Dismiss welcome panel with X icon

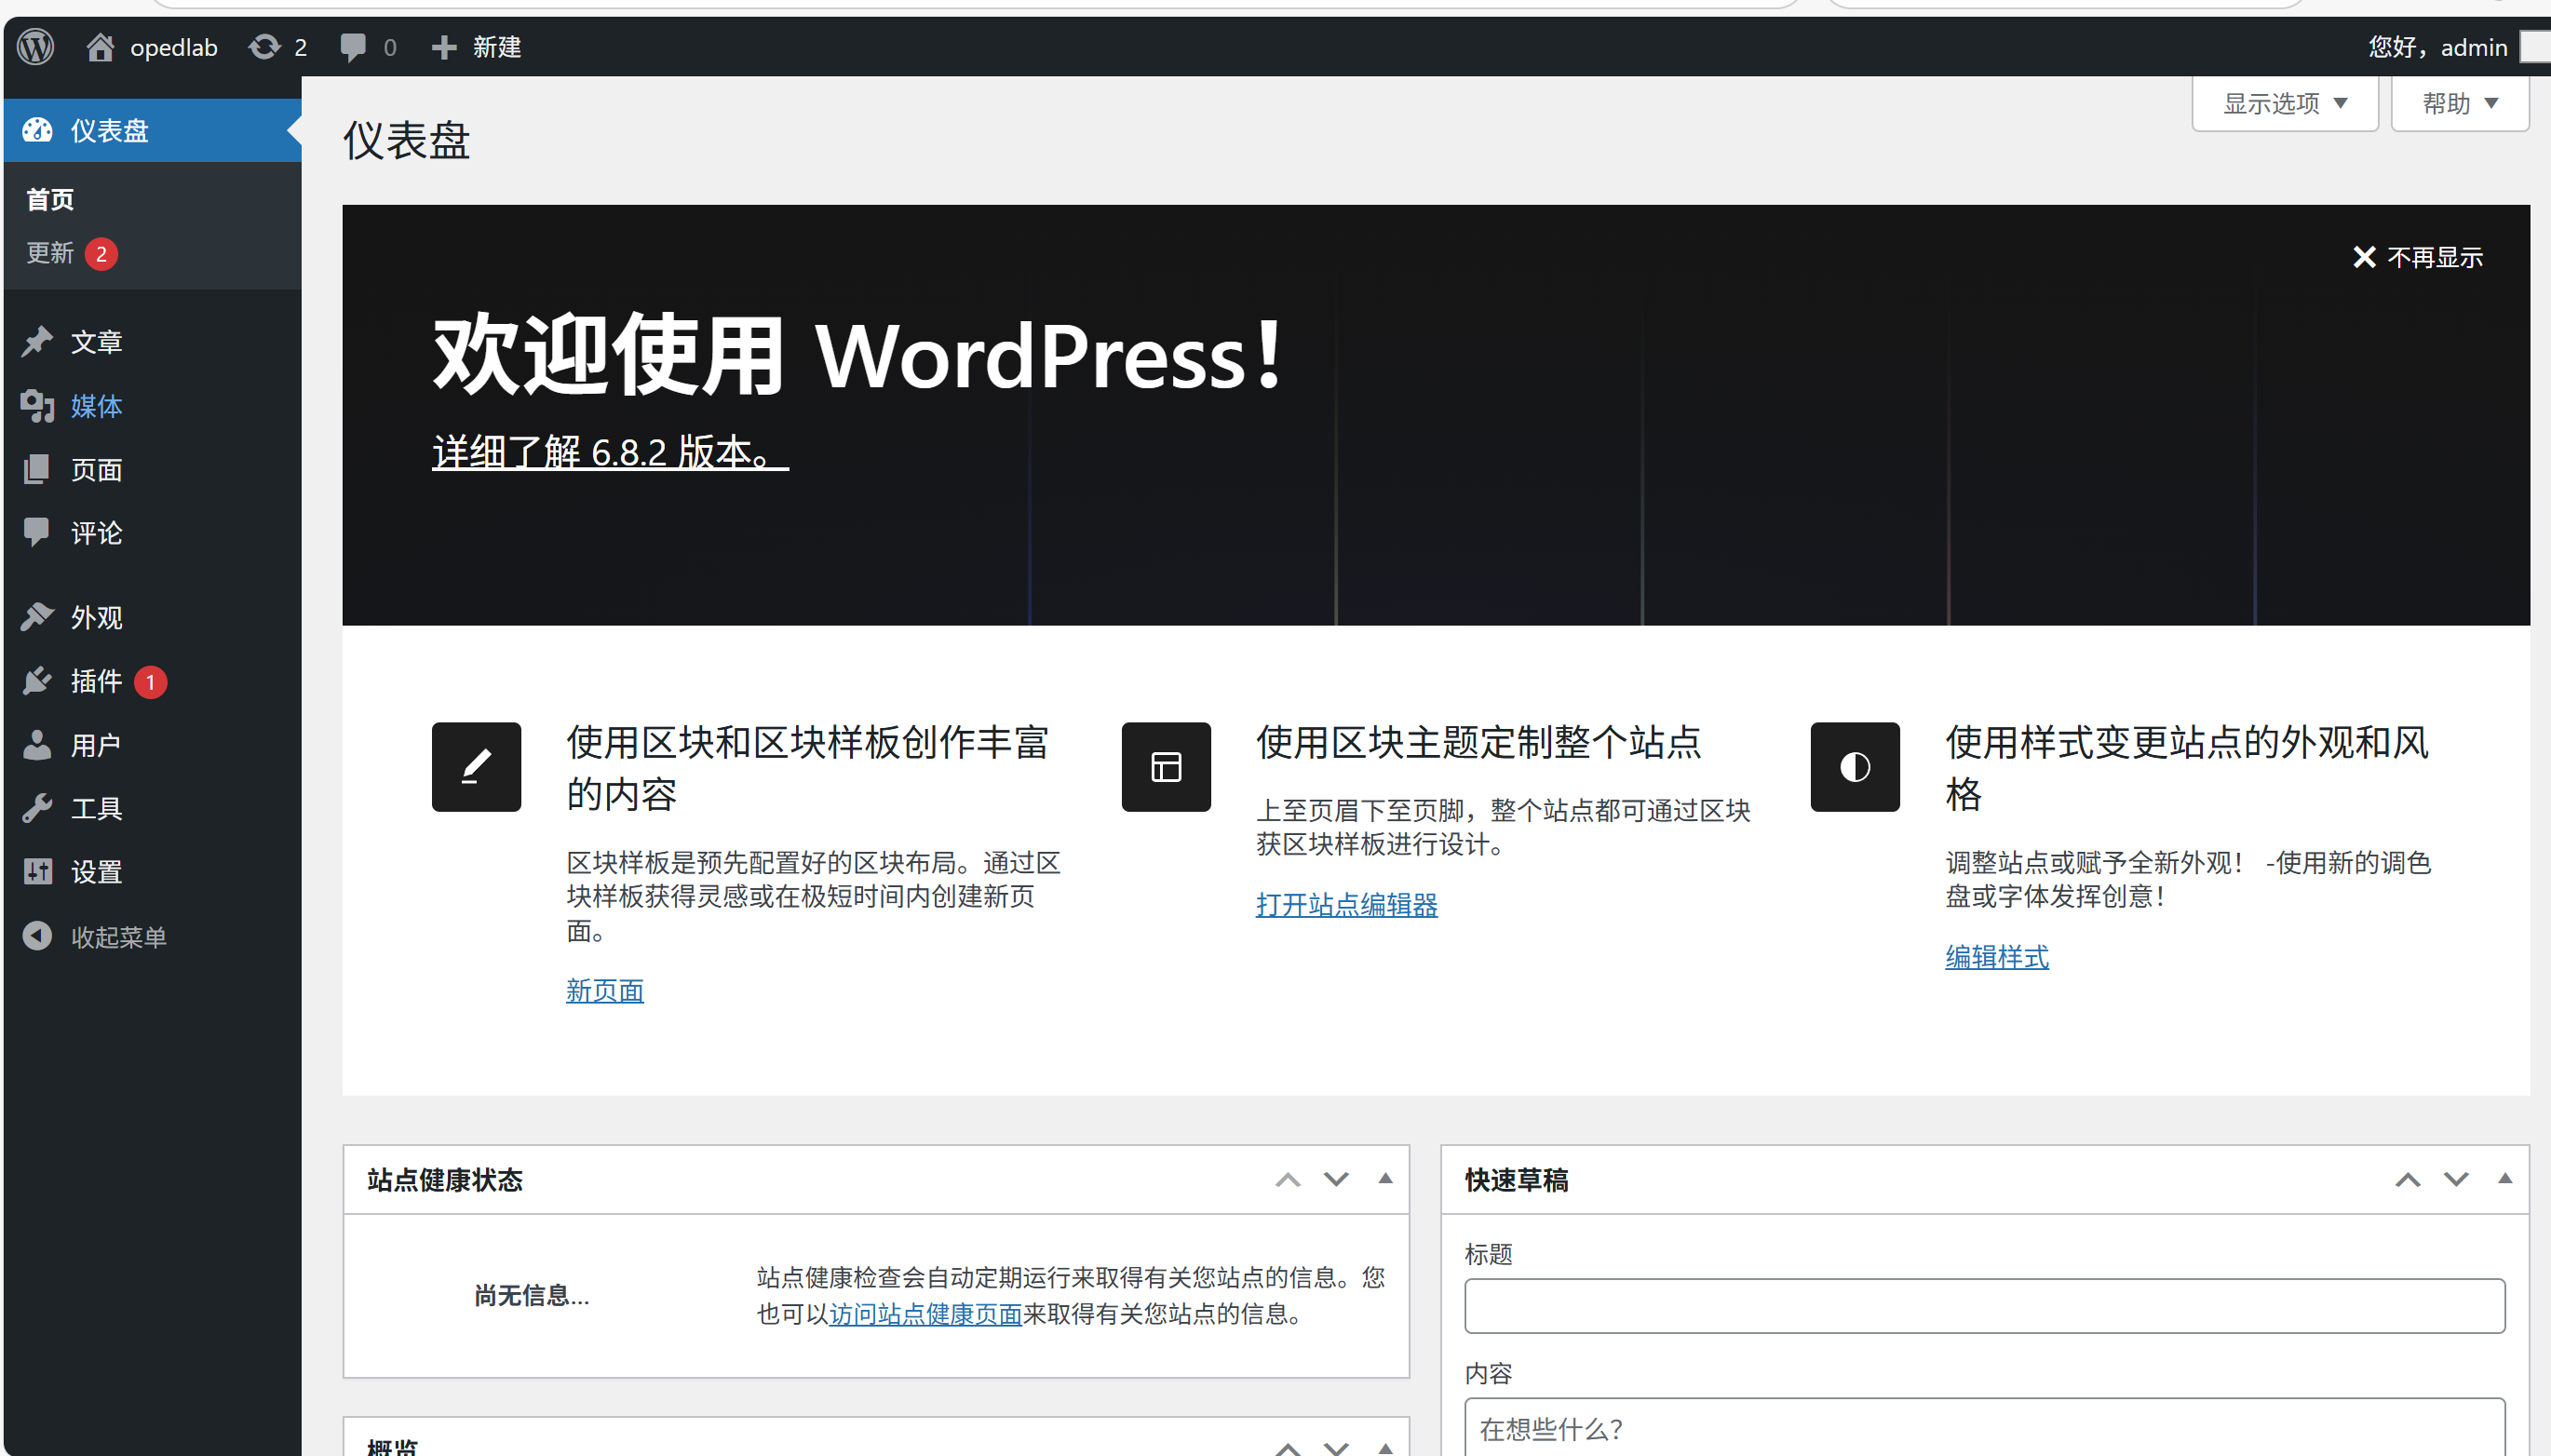coord(2364,257)
